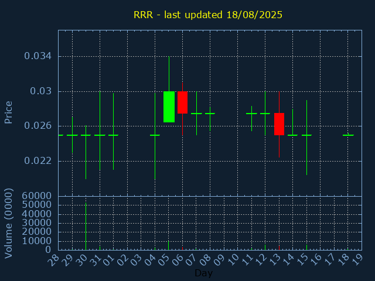Viewport: 375px width, 281px height.
Task: Click the 40000 volume axis label
Action: (36, 214)
